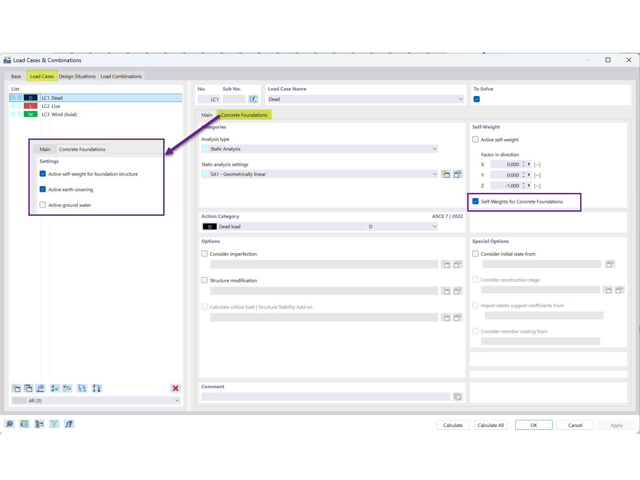This screenshot has height=480, width=640.
Task: Open the Load Combinations tab
Action: (121, 76)
